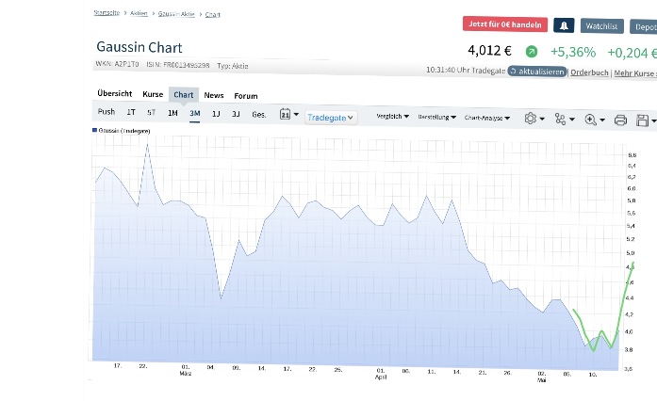Open the Forum tab
Screen dimensions: 657x401
coord(245,96)
